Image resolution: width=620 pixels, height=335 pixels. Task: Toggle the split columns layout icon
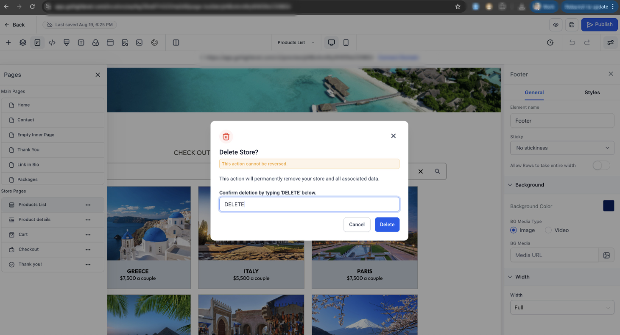176,42
